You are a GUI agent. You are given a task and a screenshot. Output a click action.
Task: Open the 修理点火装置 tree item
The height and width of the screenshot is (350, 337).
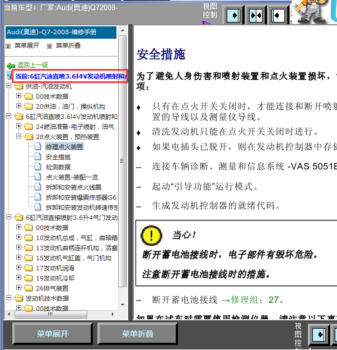coord(64,146)
